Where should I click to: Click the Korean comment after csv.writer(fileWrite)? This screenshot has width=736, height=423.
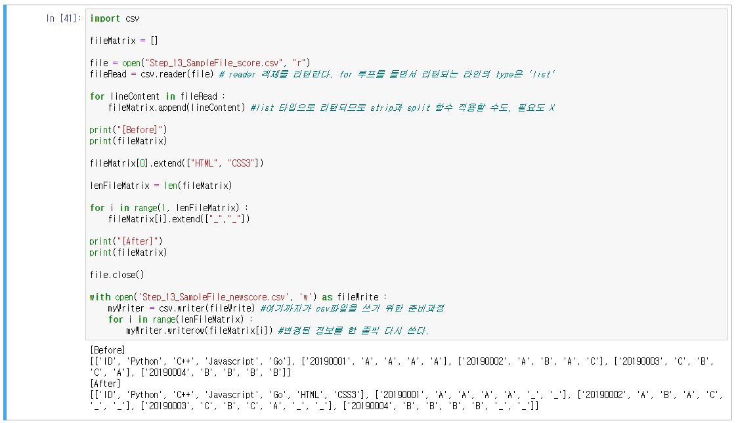point(352,309)
